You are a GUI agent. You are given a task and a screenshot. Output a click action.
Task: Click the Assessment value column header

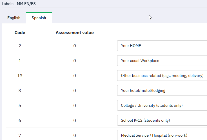tap(75, 33)
